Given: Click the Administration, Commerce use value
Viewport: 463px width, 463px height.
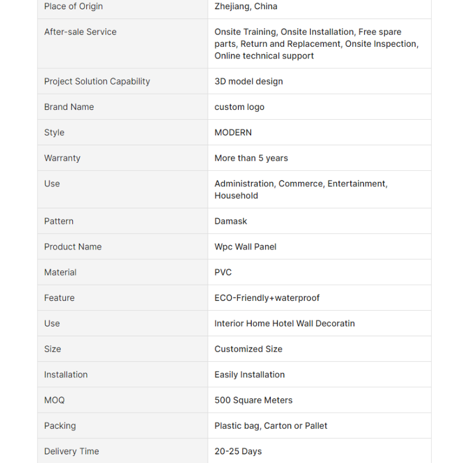Looking at the screenshot, I should point(301,190).
